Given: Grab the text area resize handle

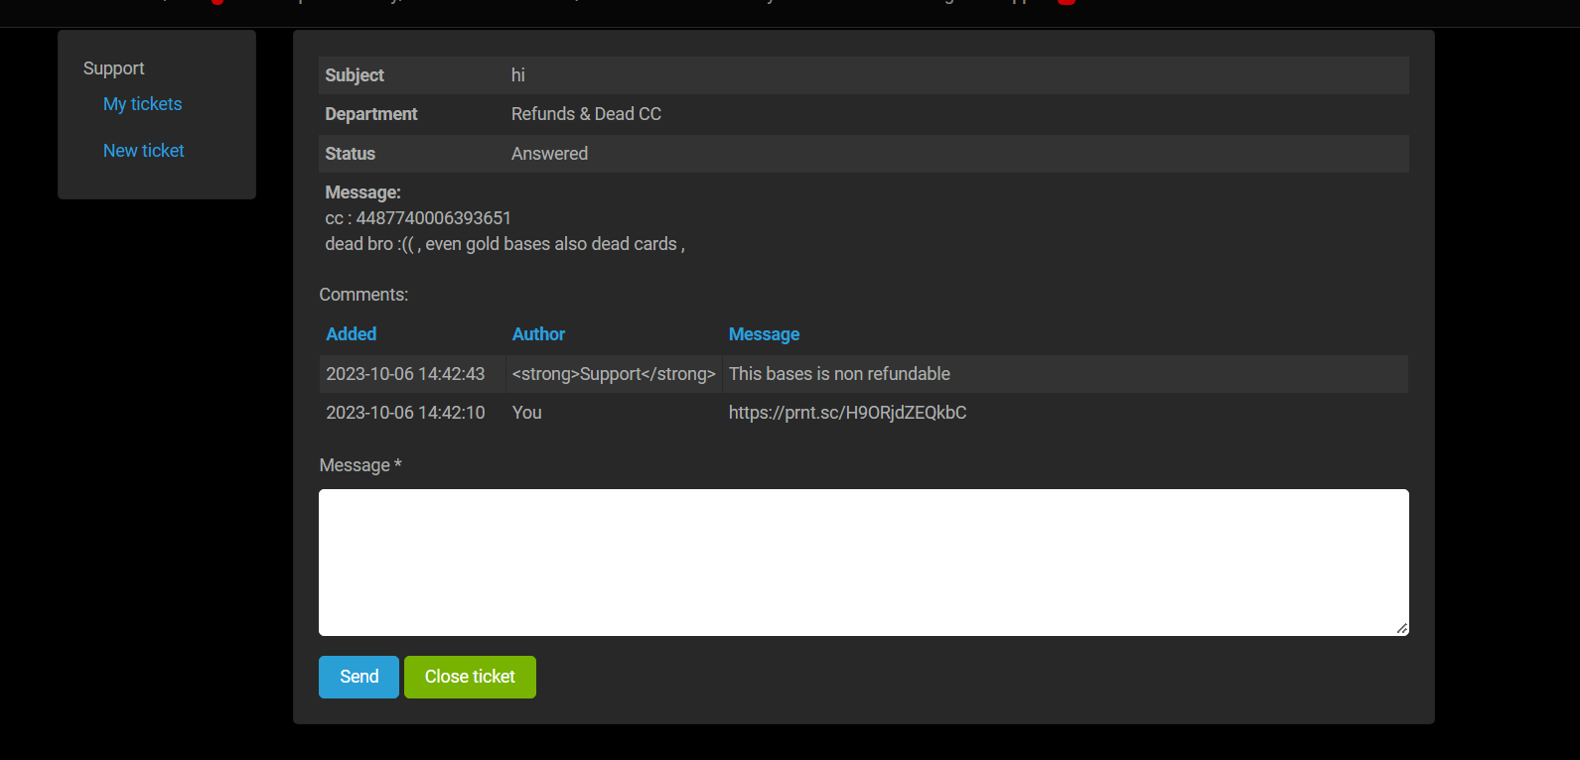Looking at the screenshot, I should pyautogui.click(x=1401, y=628).
